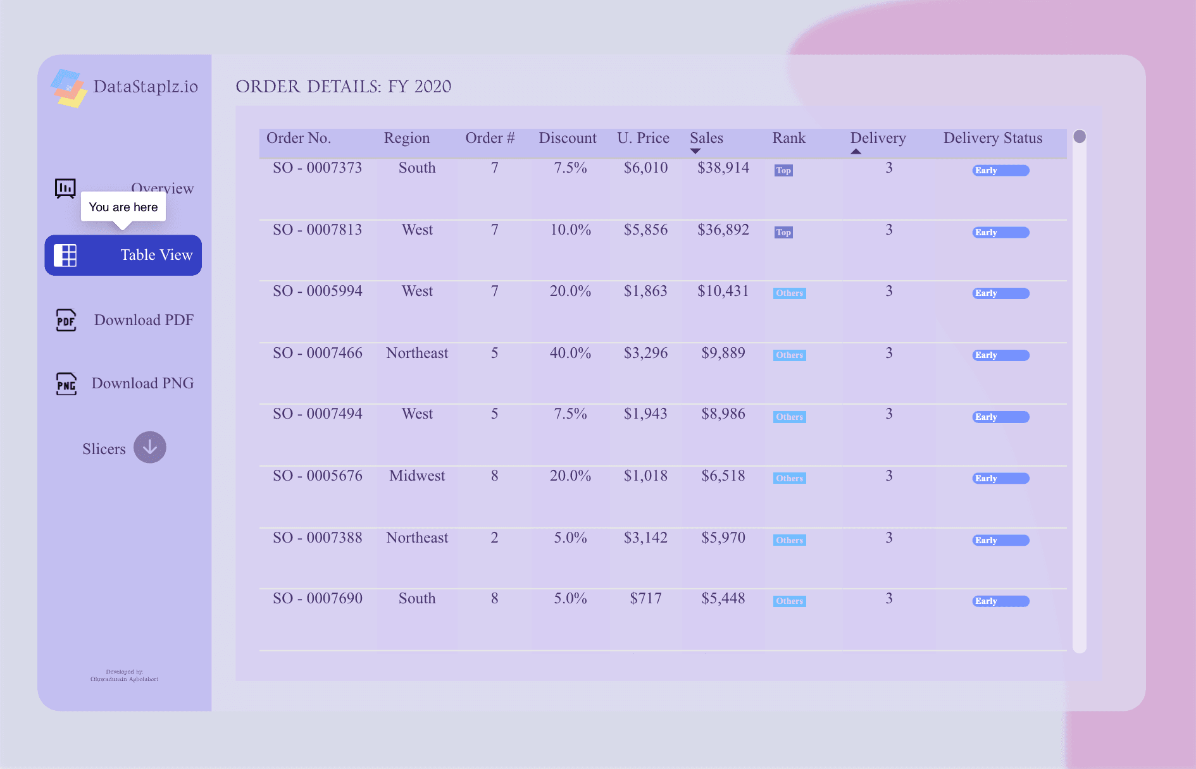Open the Overview presentation icon

(x=65, y=188)
